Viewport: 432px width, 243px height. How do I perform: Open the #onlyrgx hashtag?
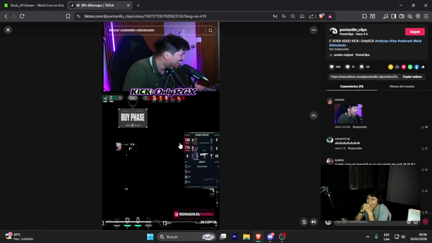382,41
